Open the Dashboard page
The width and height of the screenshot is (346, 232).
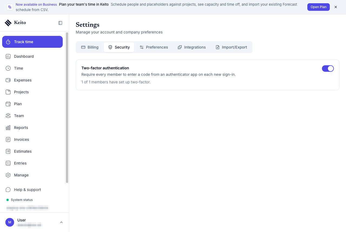click(x=32, y=56)
